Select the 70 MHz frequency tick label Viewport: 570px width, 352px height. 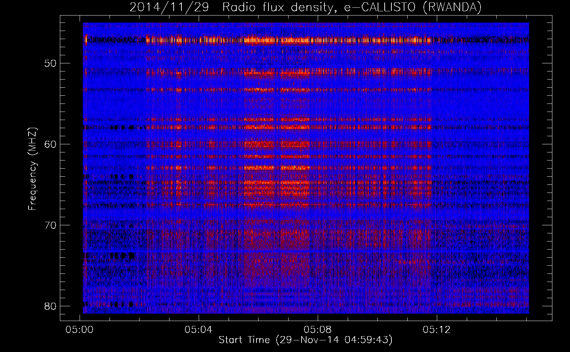(50, 225)
